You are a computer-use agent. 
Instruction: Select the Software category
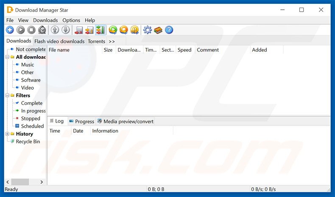pyautogui.click(x=31, y=80)
